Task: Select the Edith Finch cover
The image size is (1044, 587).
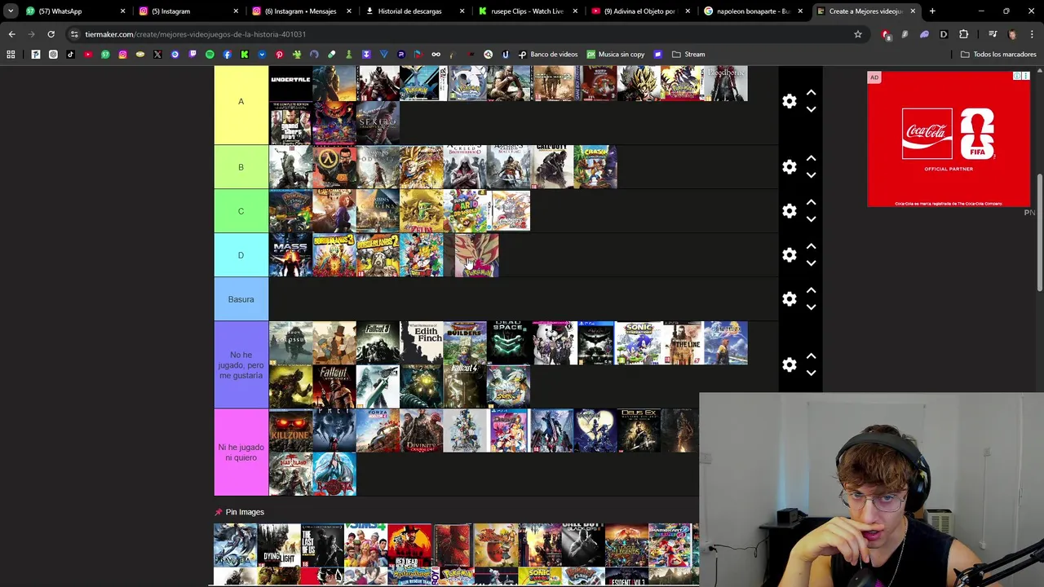Action: 422,343
